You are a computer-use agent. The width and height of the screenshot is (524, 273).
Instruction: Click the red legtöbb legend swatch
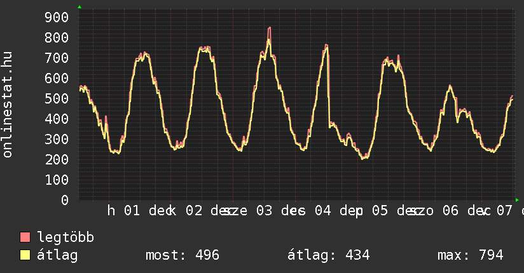point(25,237)
